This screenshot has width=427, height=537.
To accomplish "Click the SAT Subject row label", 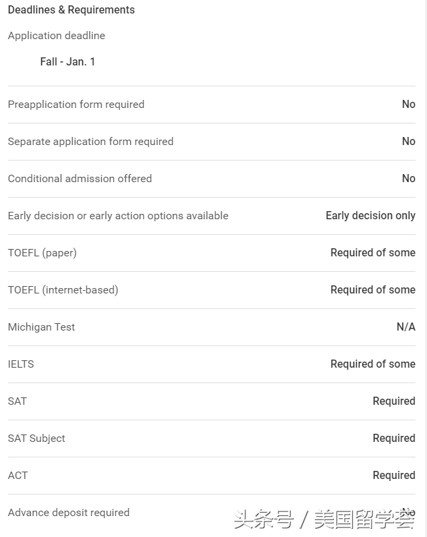I will (36, 439).
